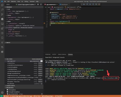
Task: Restart the debug session
Action: click(x=96, y=4)
